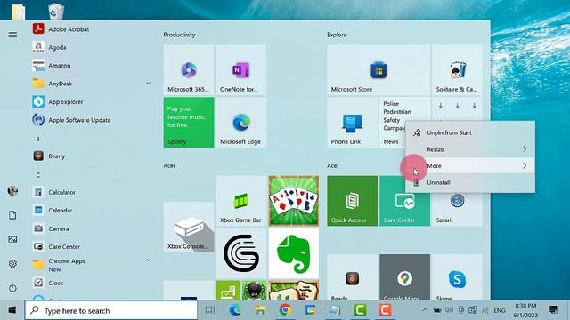Choose Unpin from Start
The height and width of the screenshot is (320, 570).
(x=470, y=132)
